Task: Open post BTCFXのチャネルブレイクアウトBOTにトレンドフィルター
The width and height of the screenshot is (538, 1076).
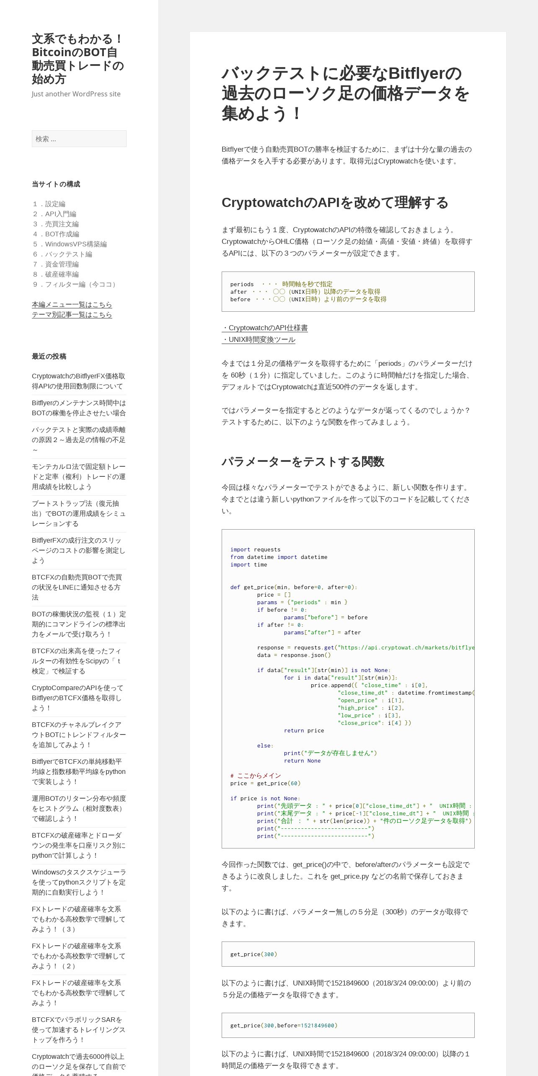Action: 79,735
